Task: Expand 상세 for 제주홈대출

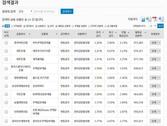Action: (155, 59)
